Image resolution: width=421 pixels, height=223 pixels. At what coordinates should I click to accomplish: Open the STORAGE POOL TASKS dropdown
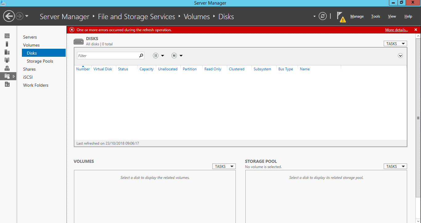pos(395,166)
